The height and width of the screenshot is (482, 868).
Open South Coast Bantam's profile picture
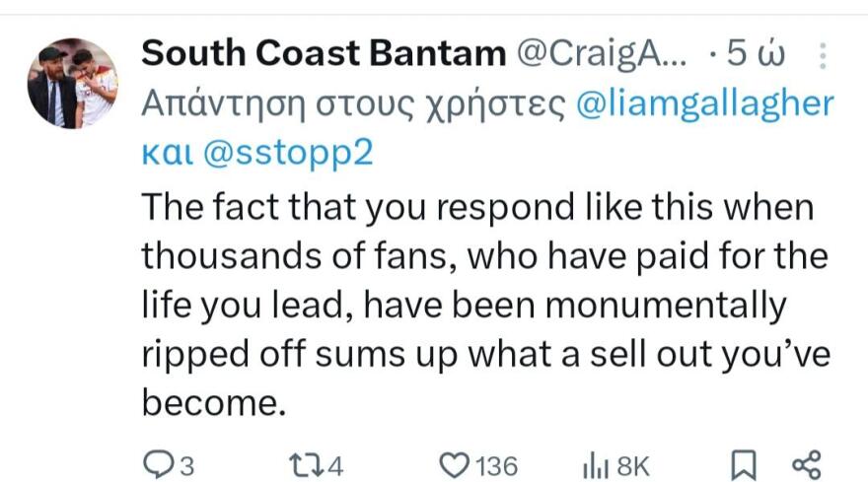tap(72, 83)
